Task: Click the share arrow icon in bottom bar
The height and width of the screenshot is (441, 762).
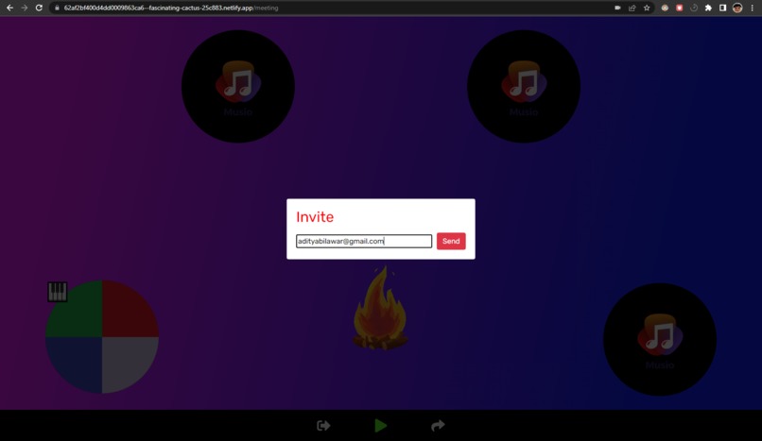Action: click(x=438, y=426)
